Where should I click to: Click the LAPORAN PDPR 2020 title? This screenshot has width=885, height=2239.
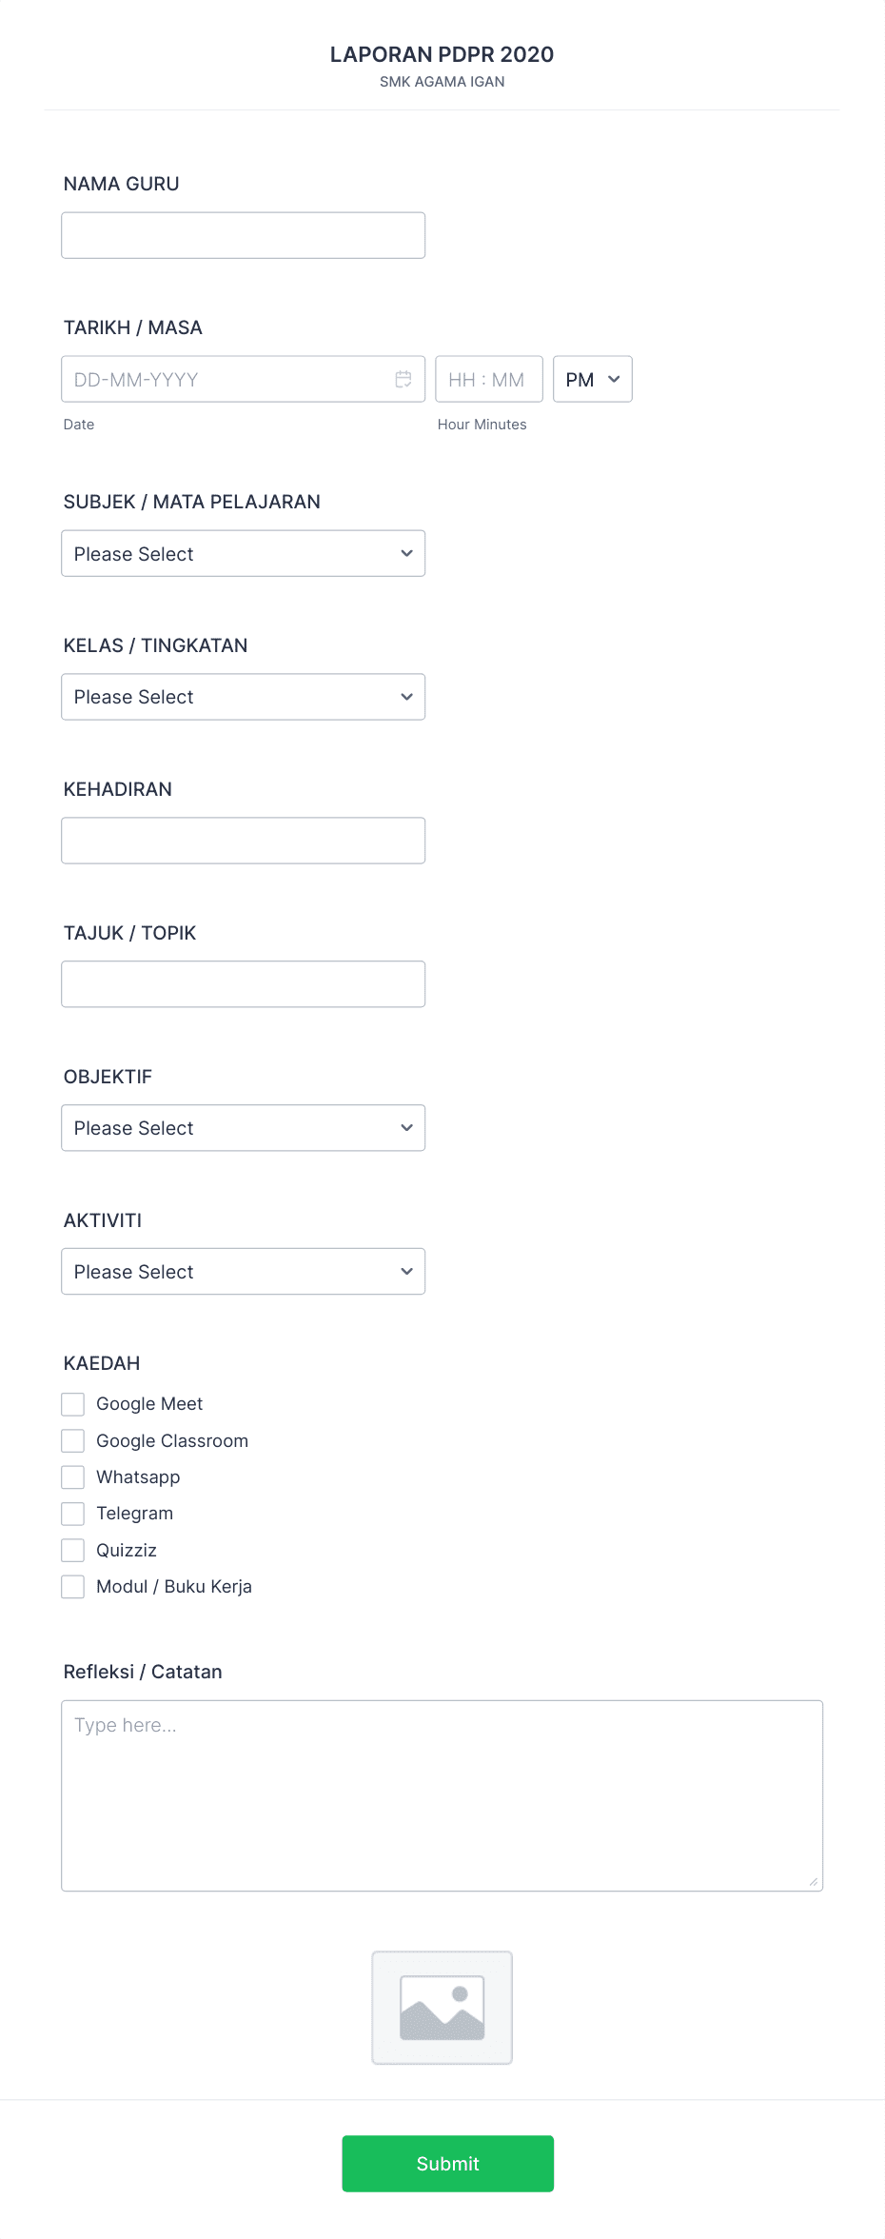442,54
